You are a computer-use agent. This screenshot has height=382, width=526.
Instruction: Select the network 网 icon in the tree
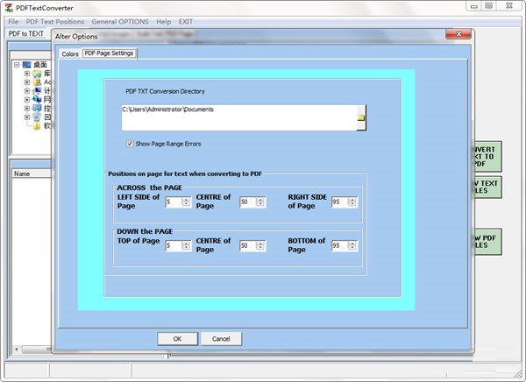[x=37, y=99]
